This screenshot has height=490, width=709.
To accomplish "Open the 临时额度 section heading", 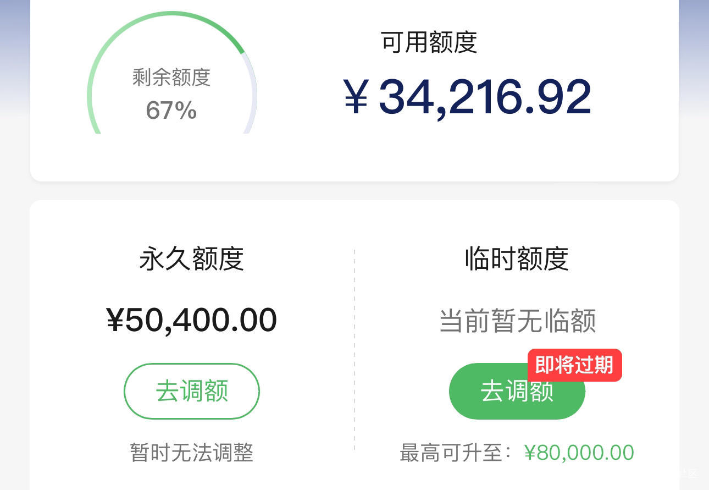I will click(517, 258).
